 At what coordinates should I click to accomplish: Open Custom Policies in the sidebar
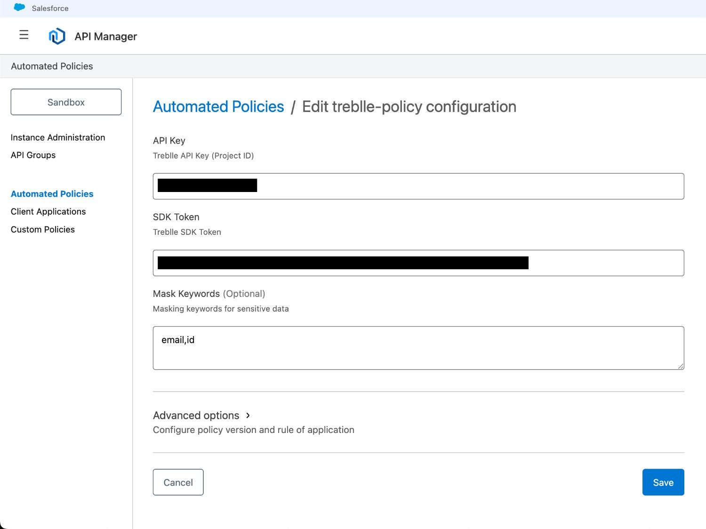point(43,229)
